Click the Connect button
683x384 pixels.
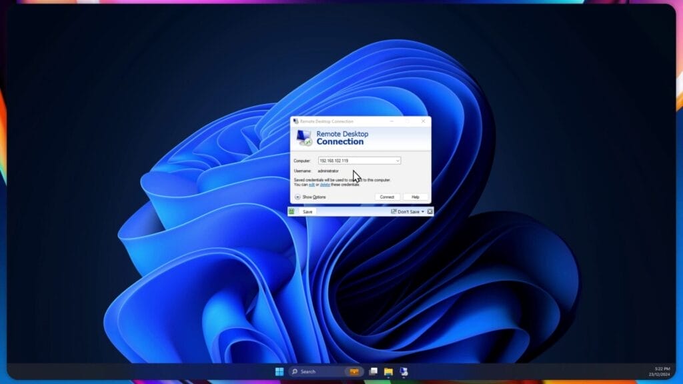pos(387,197)
